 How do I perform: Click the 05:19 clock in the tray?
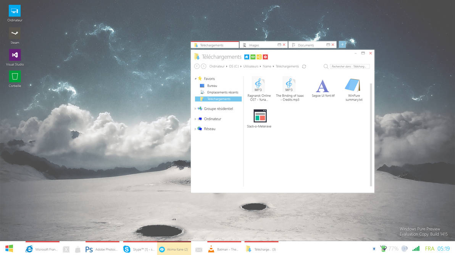[444, 249]
